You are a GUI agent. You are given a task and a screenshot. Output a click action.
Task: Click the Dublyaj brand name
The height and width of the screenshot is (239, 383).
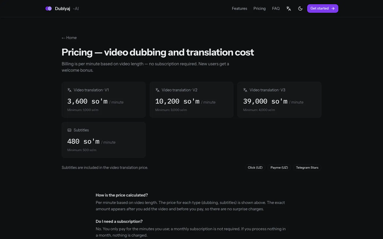63,8
